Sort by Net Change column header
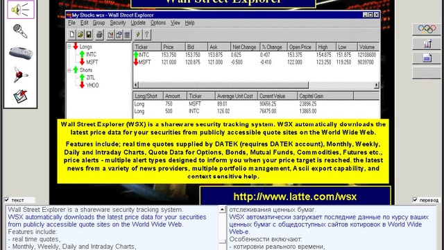 (245, 47)
